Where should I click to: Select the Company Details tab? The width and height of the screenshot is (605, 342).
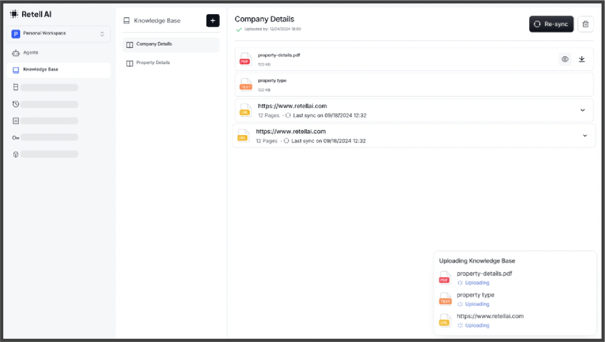154,44
